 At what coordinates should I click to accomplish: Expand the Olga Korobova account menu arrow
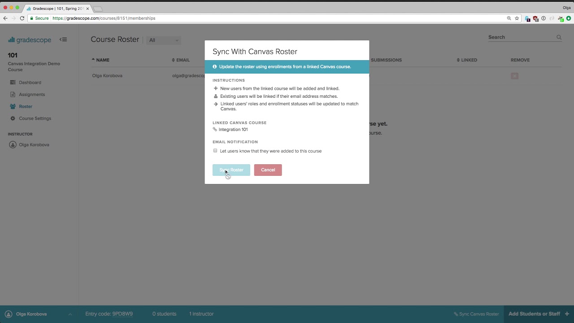click(x=70, y=314)
